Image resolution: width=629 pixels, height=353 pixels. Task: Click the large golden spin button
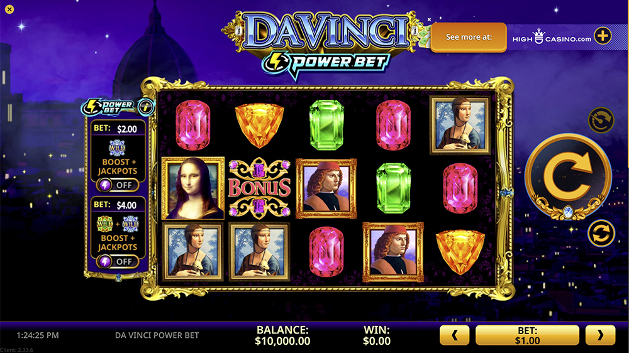[568, 176]
